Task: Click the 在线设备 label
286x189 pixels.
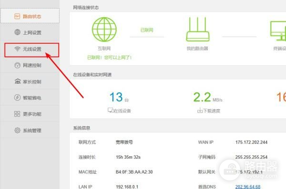Action: [123, 111]
